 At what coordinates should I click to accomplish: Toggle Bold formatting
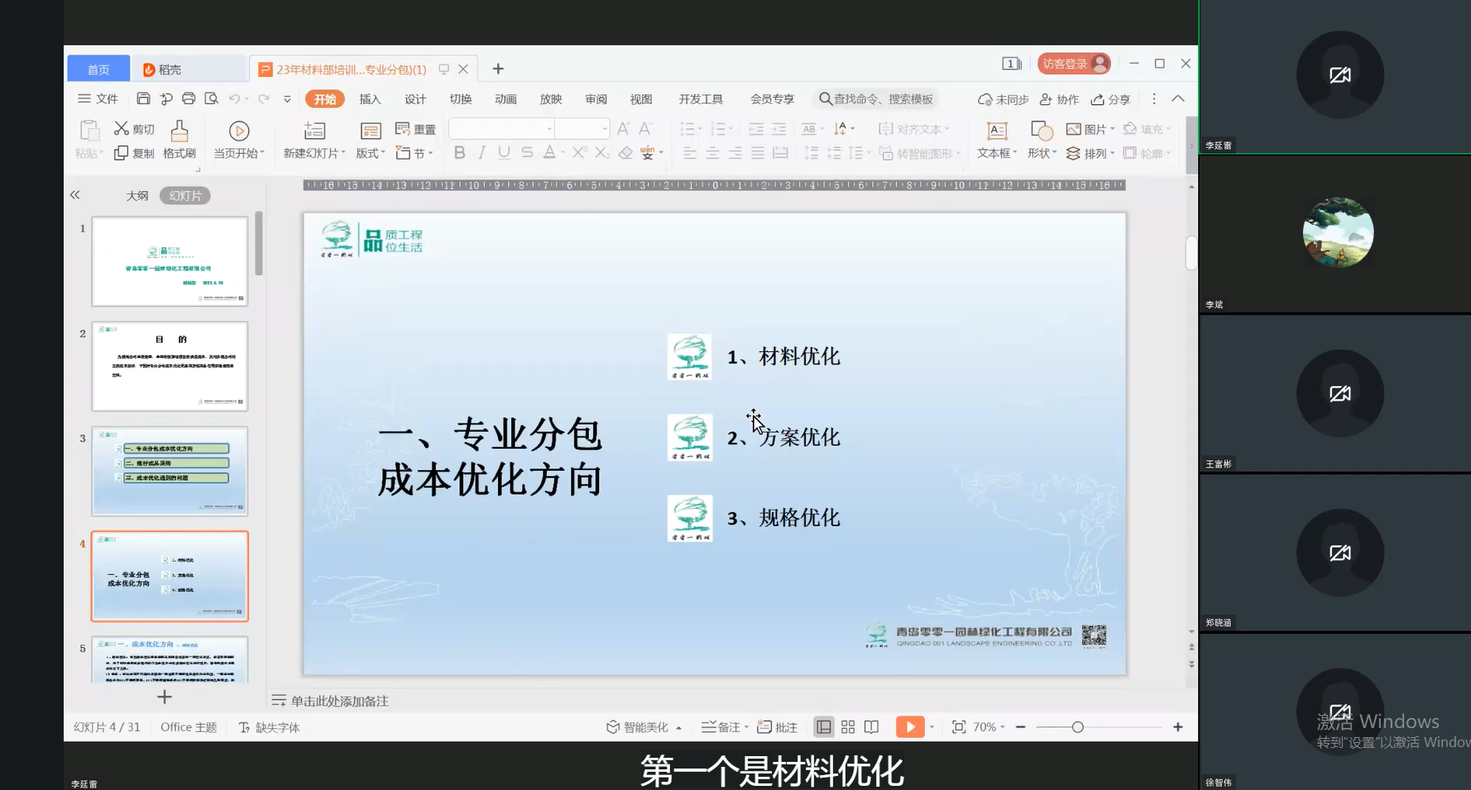[459, 152]
